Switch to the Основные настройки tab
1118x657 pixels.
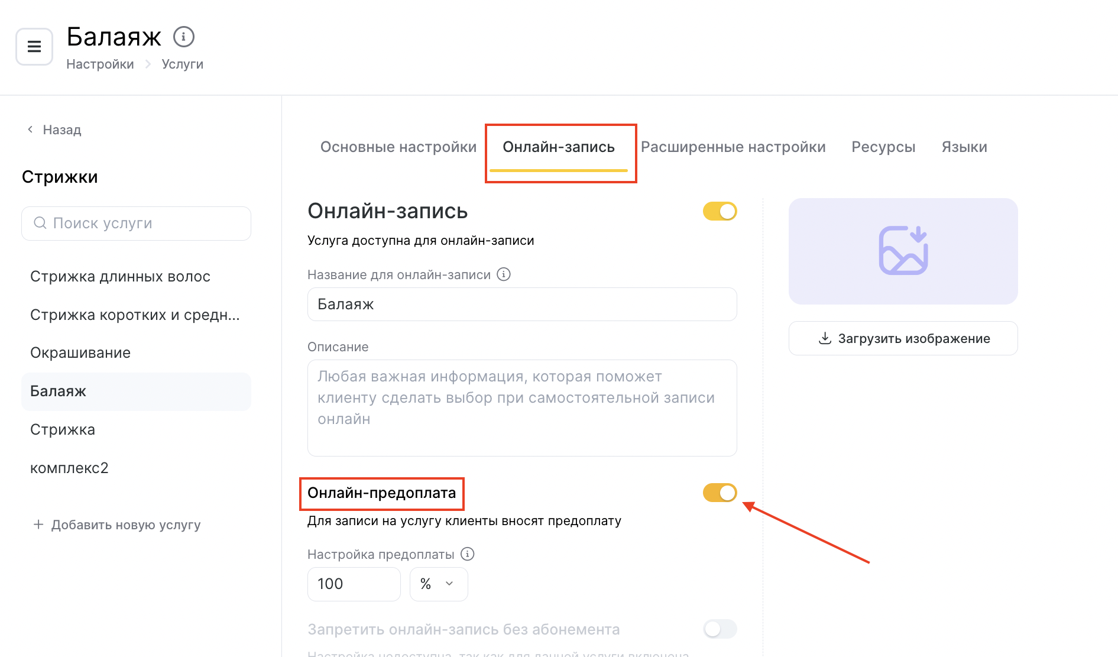pyautogui.click(x=398, y=147)
